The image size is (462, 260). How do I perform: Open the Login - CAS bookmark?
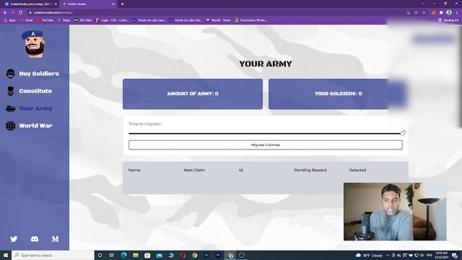(112, 20)
